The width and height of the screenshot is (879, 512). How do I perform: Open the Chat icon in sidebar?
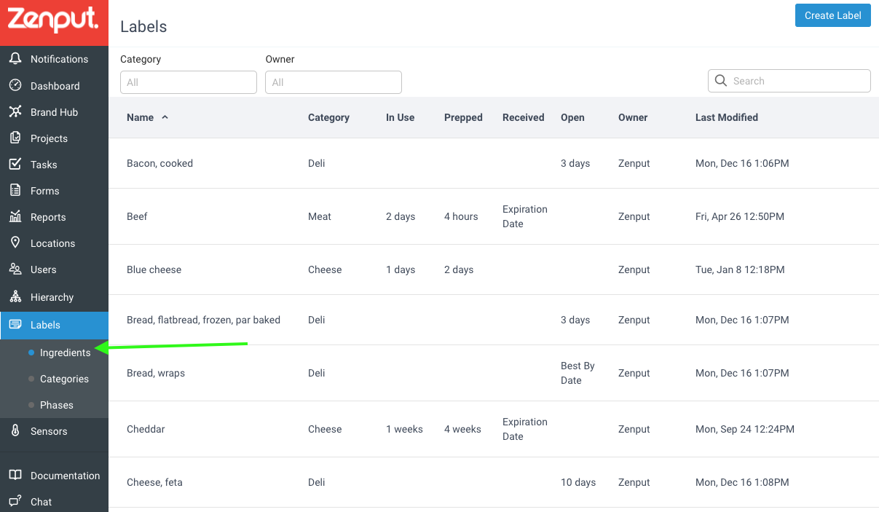15,501
